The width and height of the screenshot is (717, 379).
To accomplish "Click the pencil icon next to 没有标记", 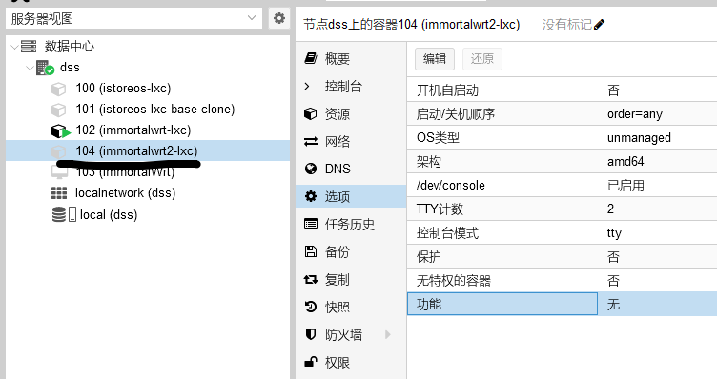I will pos(599,24).
